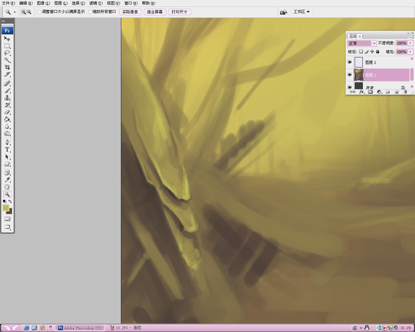
Task: Toggle lock all
Action: pyautogui.click(x=377, y=52)
